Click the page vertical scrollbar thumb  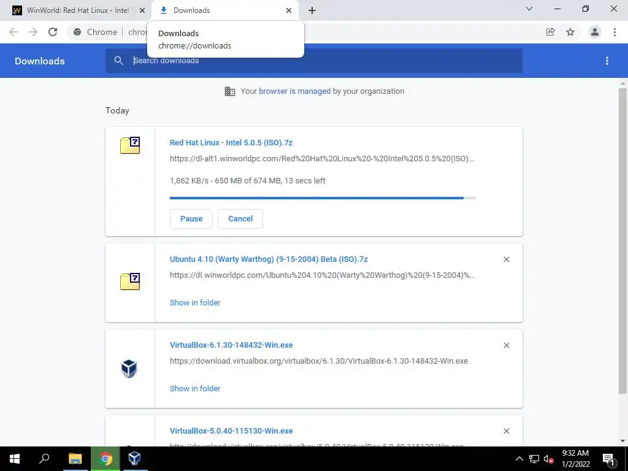click(x=622, y=240)
